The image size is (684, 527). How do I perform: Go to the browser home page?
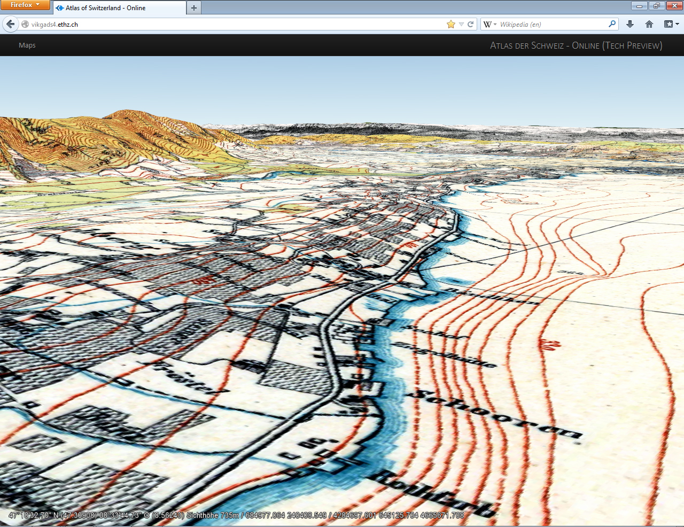point(649,24)
